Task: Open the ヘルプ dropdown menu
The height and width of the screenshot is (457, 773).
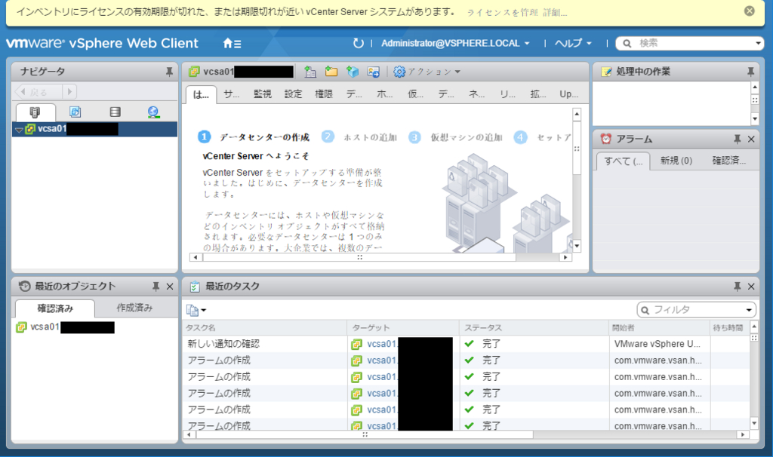Action: click(x=573, y=43)
